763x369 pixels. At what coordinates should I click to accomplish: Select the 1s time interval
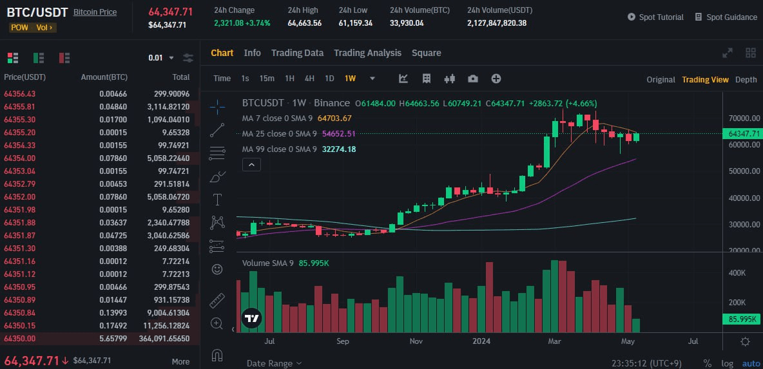tap(246, 79)
